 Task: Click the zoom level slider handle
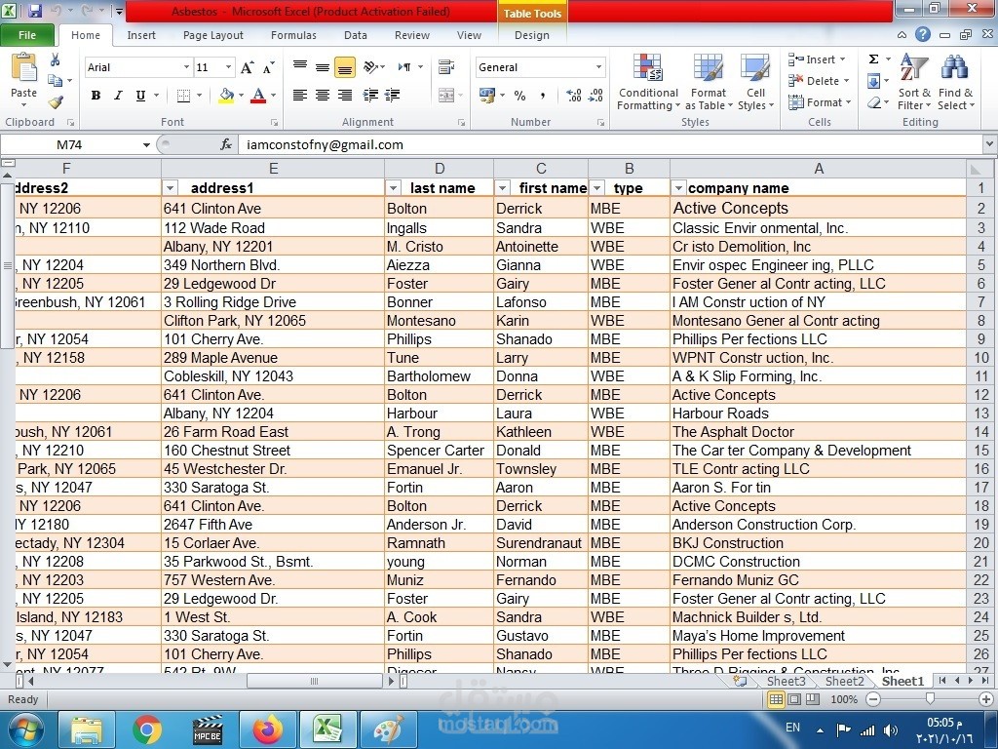point(930,698)
